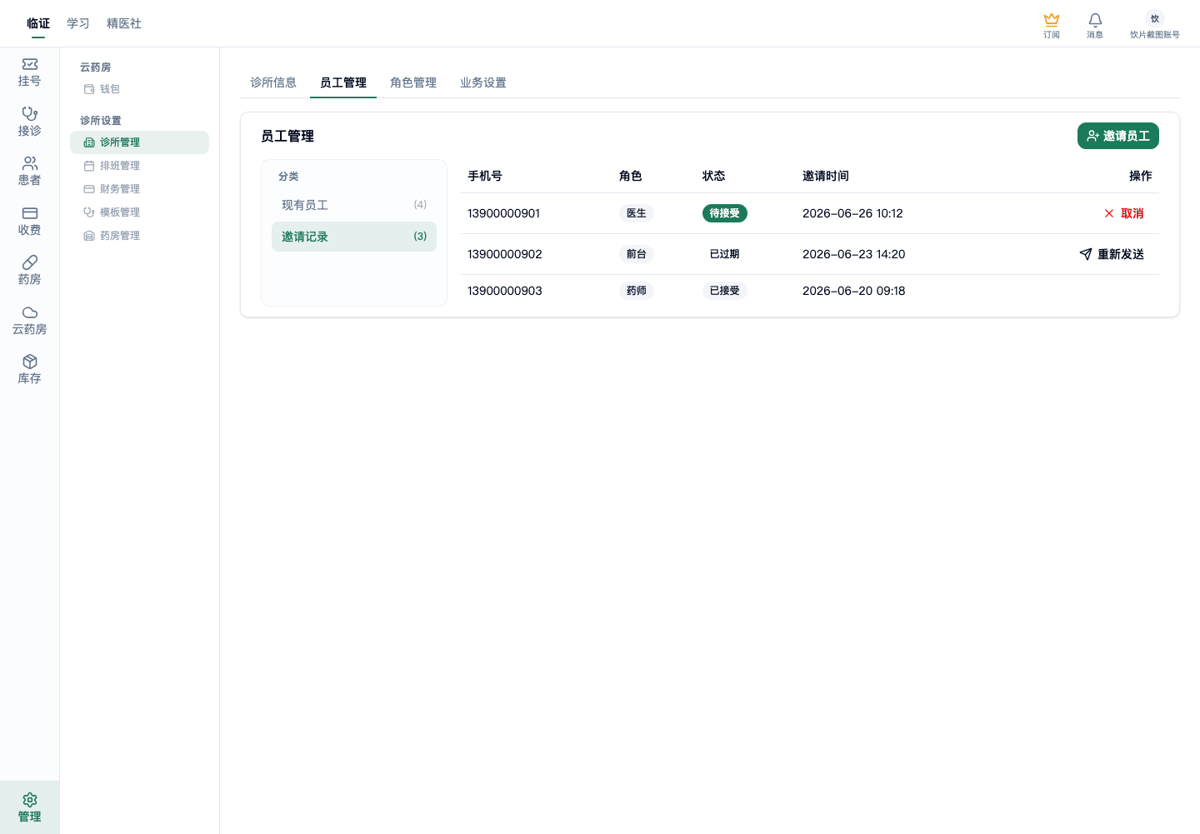Open 库存 inventory in the sidebar
Image resolution: width=1200 pixels, height=834 pixels.
tap(29, 370)
